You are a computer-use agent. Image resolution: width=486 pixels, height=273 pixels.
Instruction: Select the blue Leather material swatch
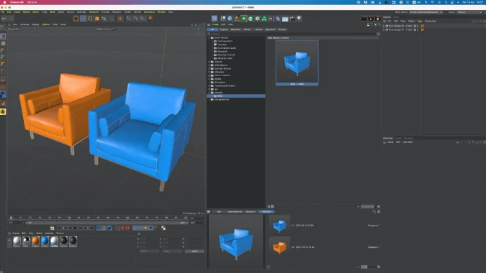click(45, 241)
